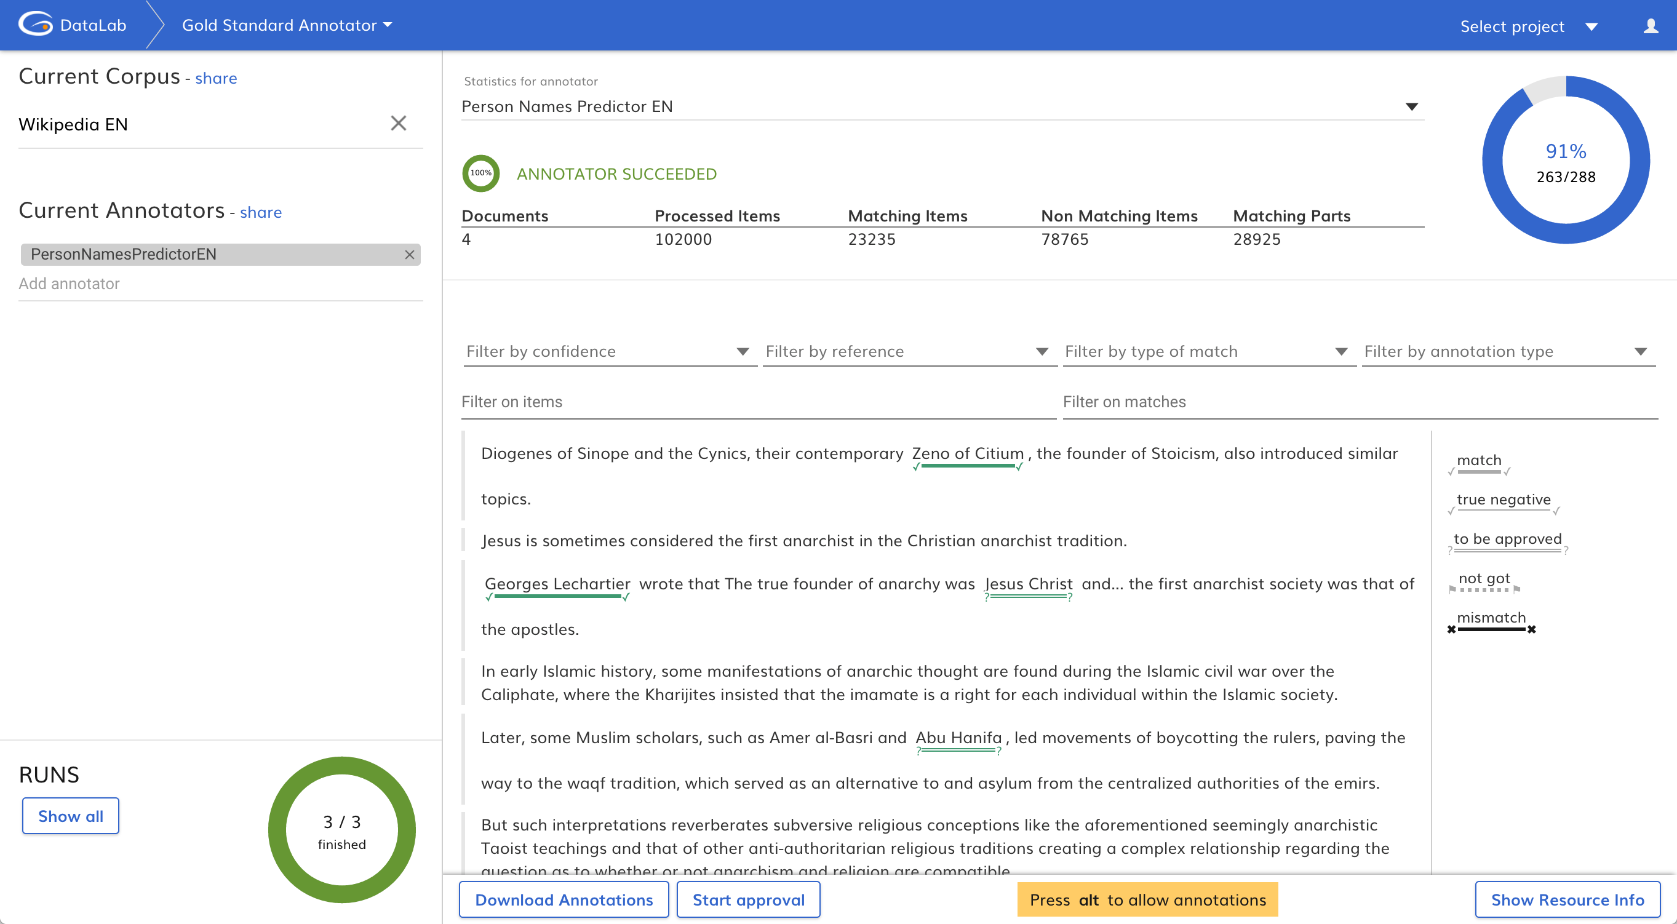The image size is (1677, 924).
Task: Click Download Annotations button
Action: (x=564, y=899)
